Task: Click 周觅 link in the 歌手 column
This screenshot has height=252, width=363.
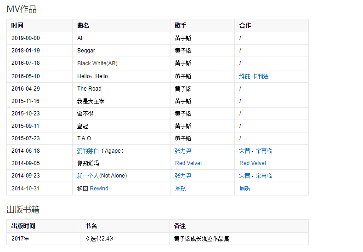Action: pos(180,189)
